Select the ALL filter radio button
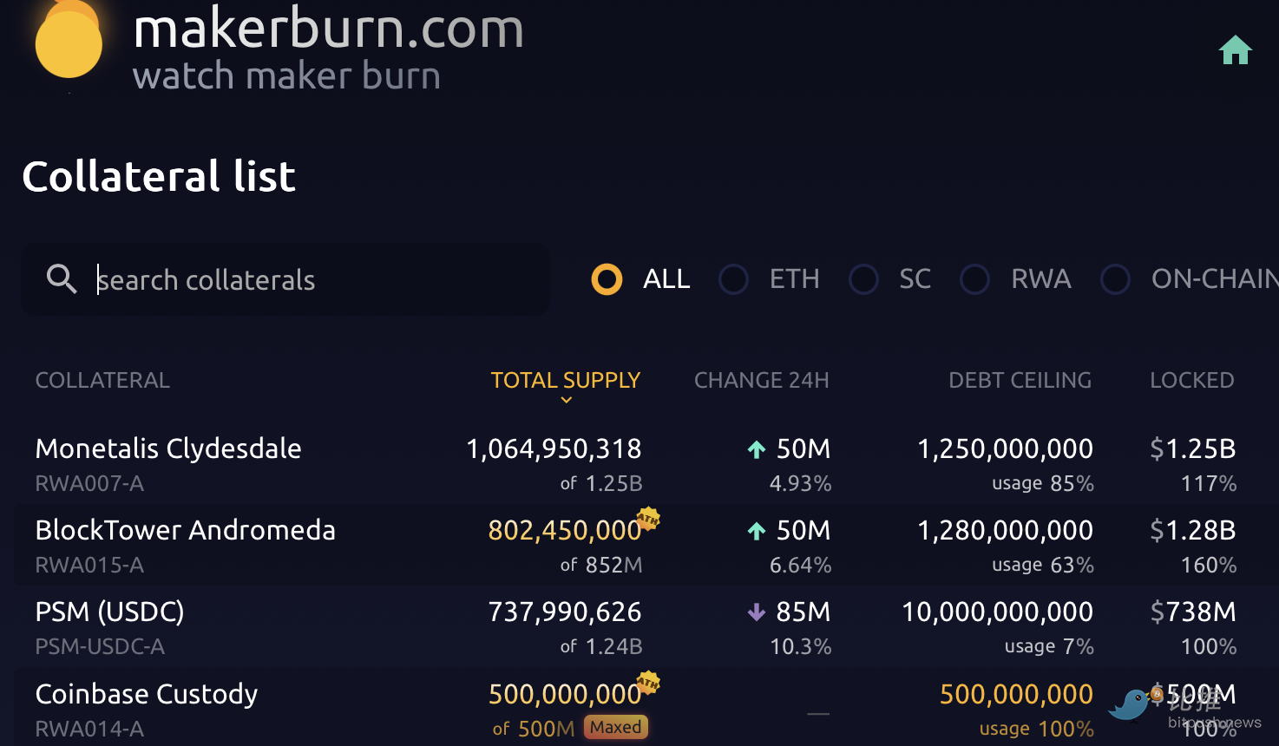Image resolution: width=1279 pixels, height=746 pixels. click(607, 279)
